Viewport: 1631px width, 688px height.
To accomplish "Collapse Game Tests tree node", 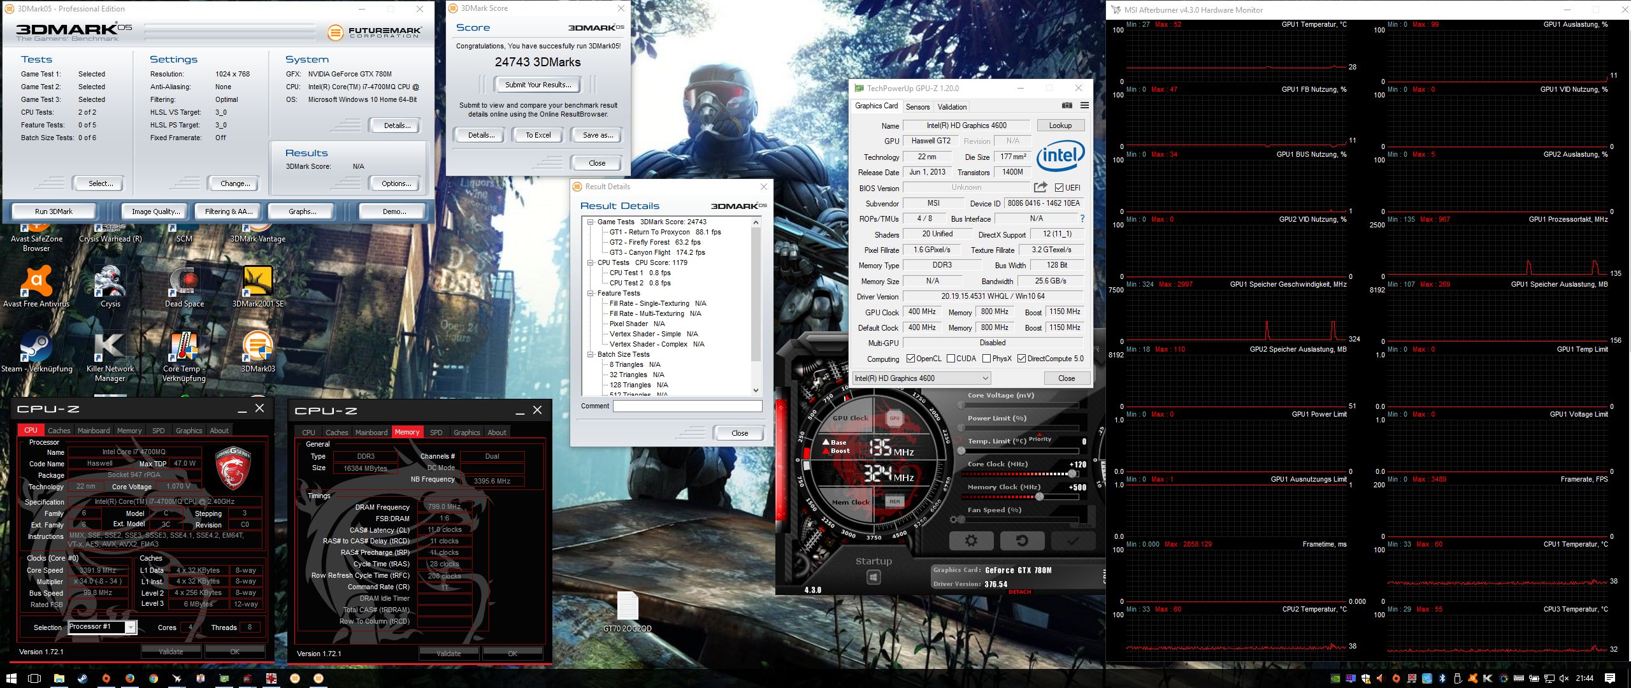I will [591, 222].
